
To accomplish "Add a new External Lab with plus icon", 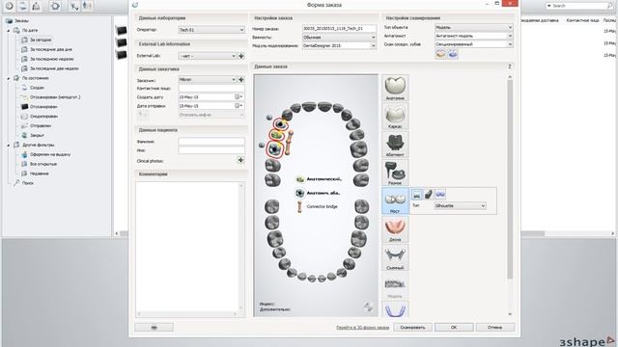I will 241,56.
